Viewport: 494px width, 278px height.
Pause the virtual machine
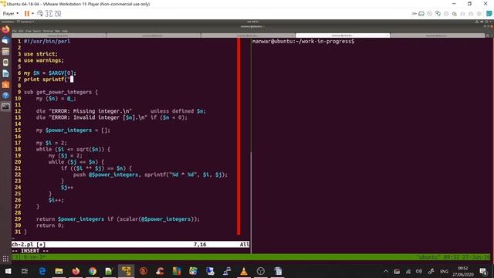point(27,14)
